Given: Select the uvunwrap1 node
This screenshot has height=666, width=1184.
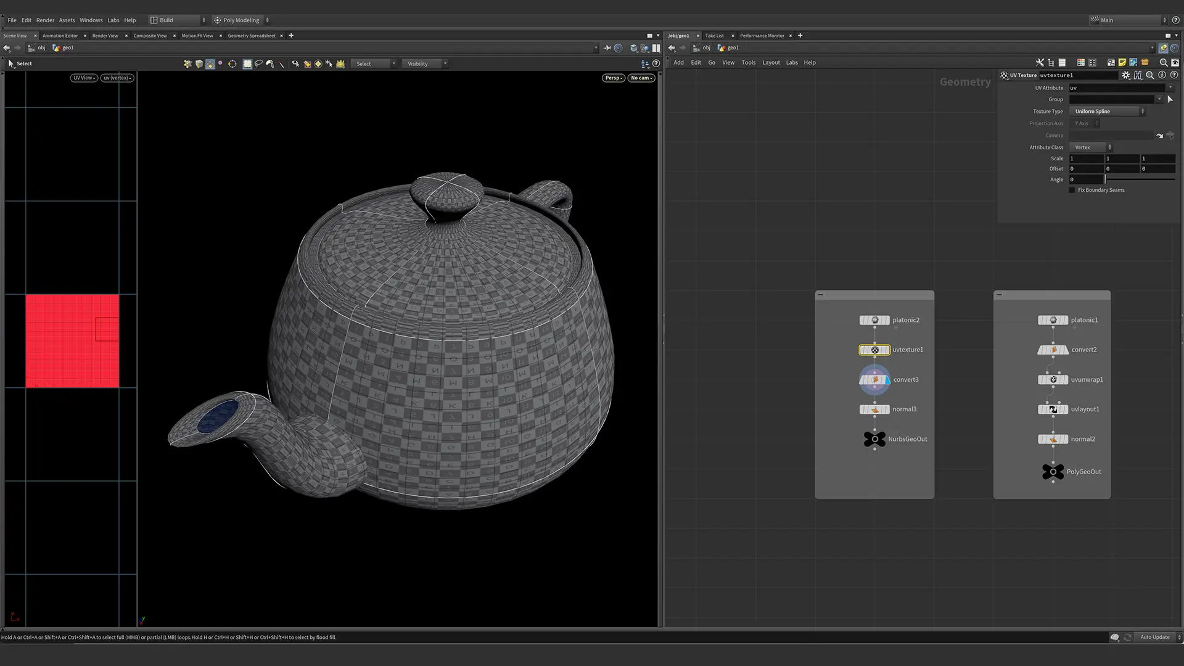Looking at the screenshot, I should 1053,379.
